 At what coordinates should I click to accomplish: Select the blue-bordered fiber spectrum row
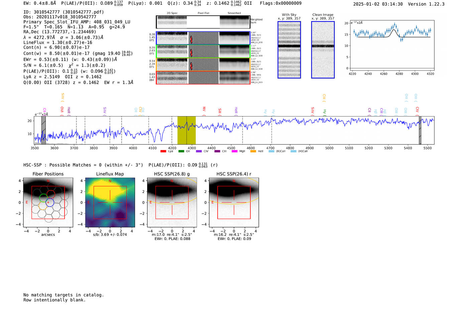click(x=203, y=38)
